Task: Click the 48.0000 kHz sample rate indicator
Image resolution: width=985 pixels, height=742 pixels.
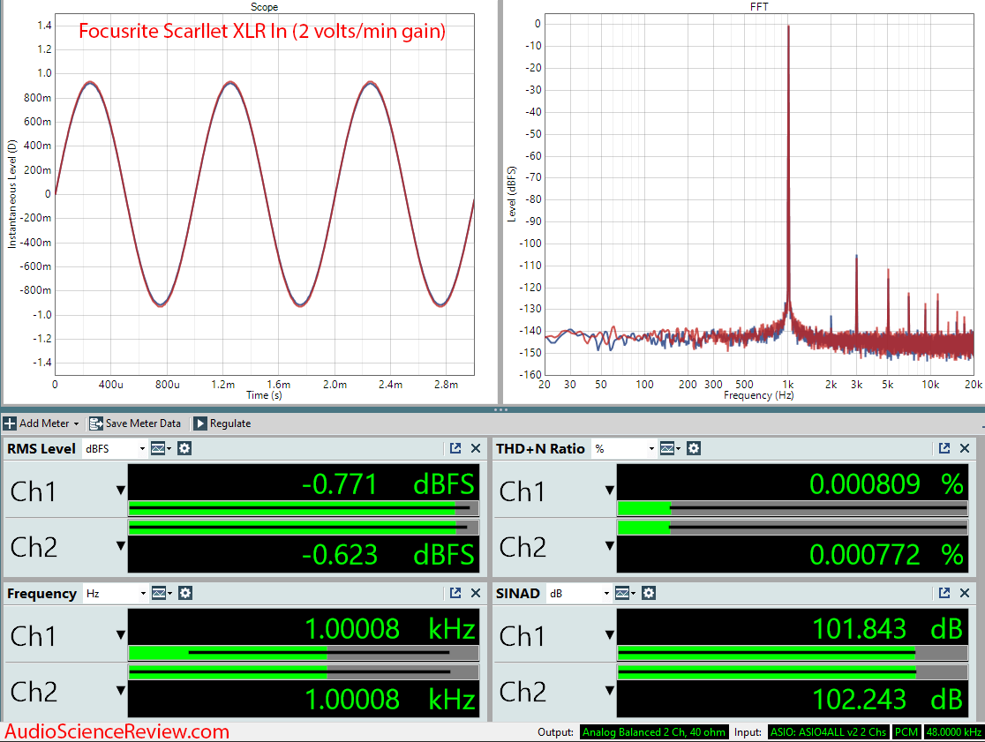Action: click(953, 732)
